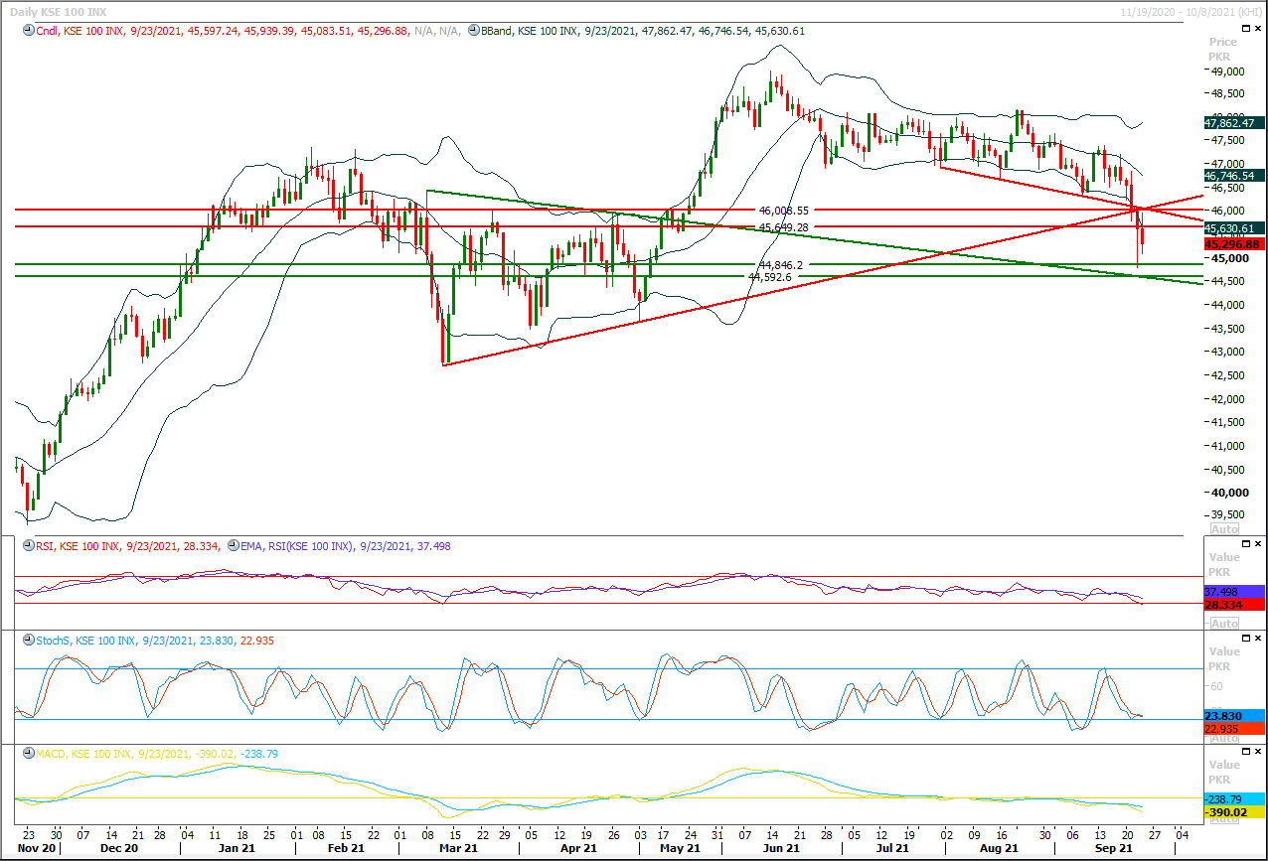Viewport: 1268px width, 861px height.
Task: Click the Price PKR axis heading
Action: 1223,50
